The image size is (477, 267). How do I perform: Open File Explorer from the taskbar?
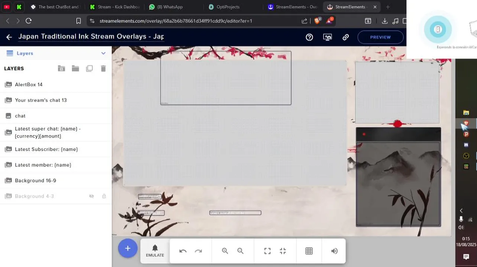click(466, 112)
